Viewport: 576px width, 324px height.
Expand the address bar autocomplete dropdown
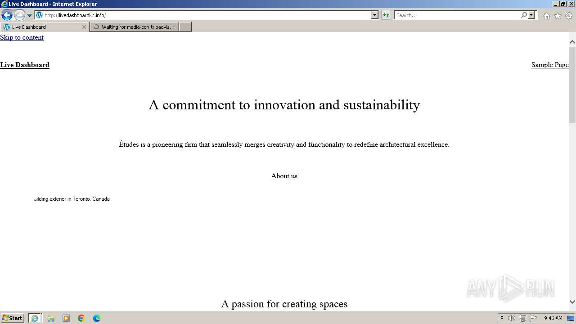[375, 15]
